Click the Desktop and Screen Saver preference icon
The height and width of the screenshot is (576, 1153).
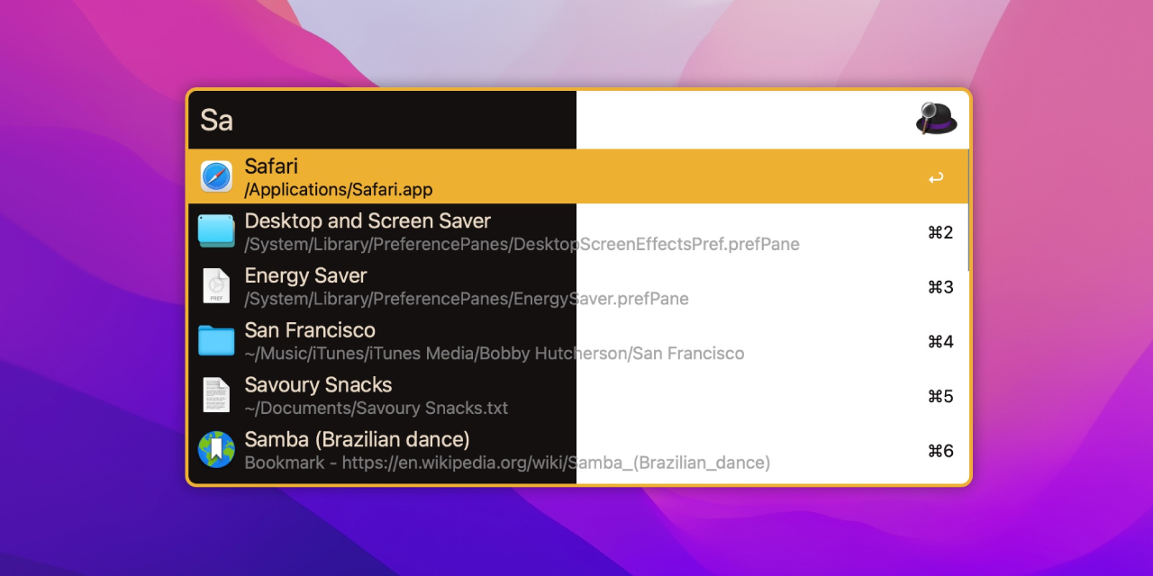(214, 231)
